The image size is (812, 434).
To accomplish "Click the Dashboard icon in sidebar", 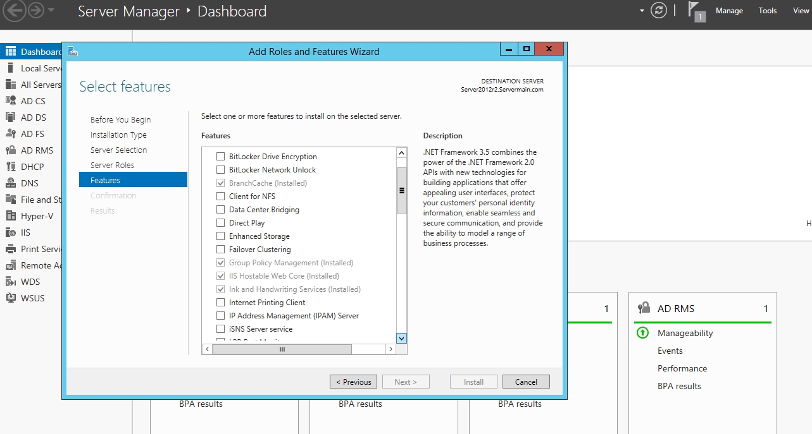I will (11, 52).
